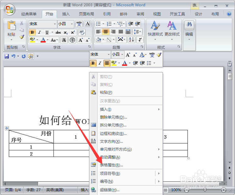This screenshot has width=235, height=195.
Task: Open ribbon font size 小四 dropdown
Action: coord(72,24)
